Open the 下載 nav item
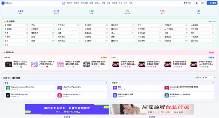The width and height of the screenshot is (219, 118). click(x=120, y=3)
